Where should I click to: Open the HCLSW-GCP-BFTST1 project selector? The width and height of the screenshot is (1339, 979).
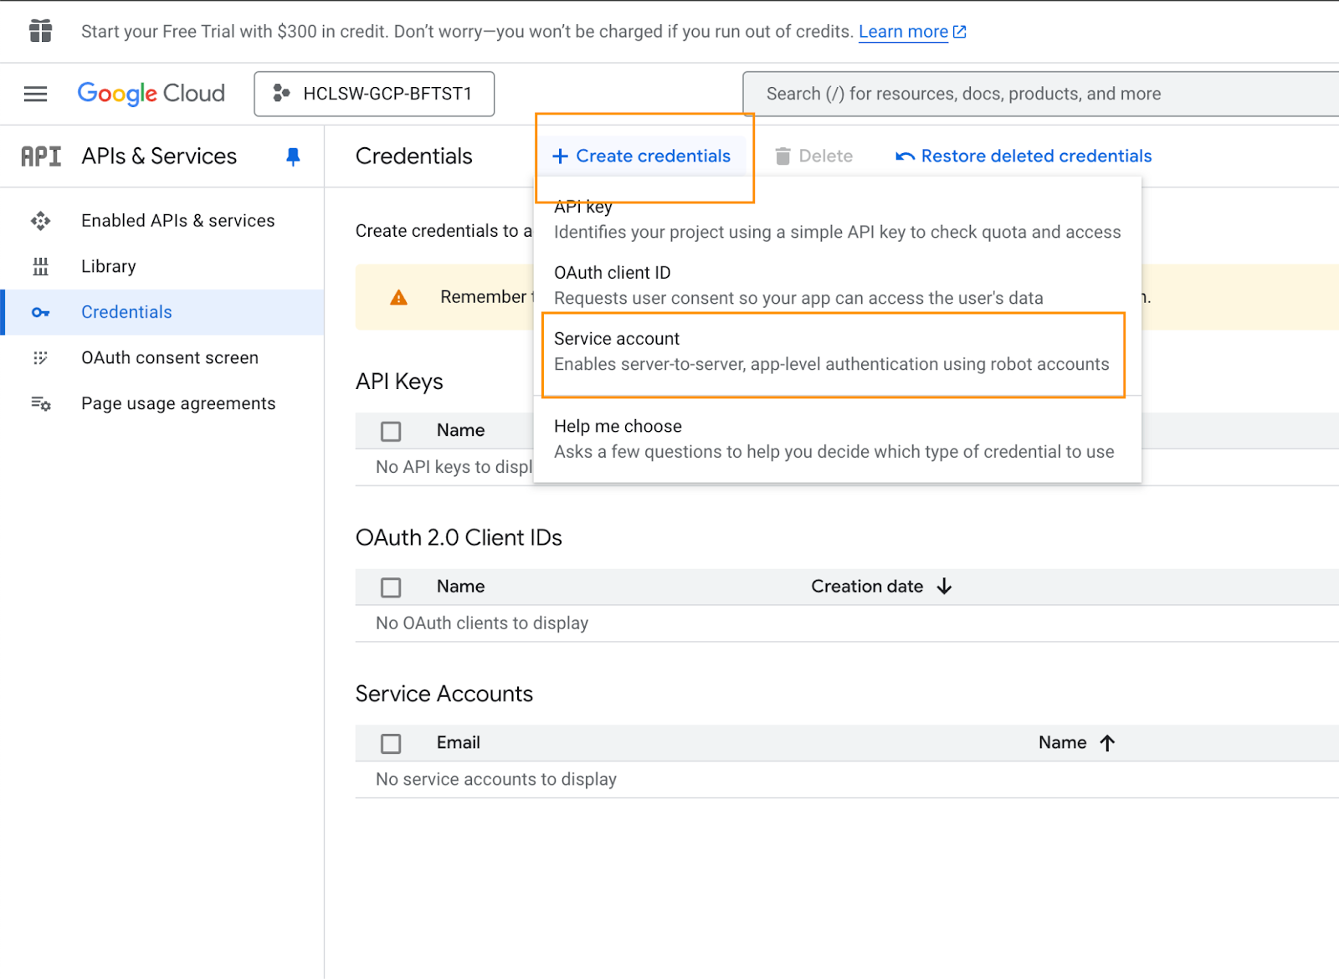pyautogui.click(x=374, y=94)
